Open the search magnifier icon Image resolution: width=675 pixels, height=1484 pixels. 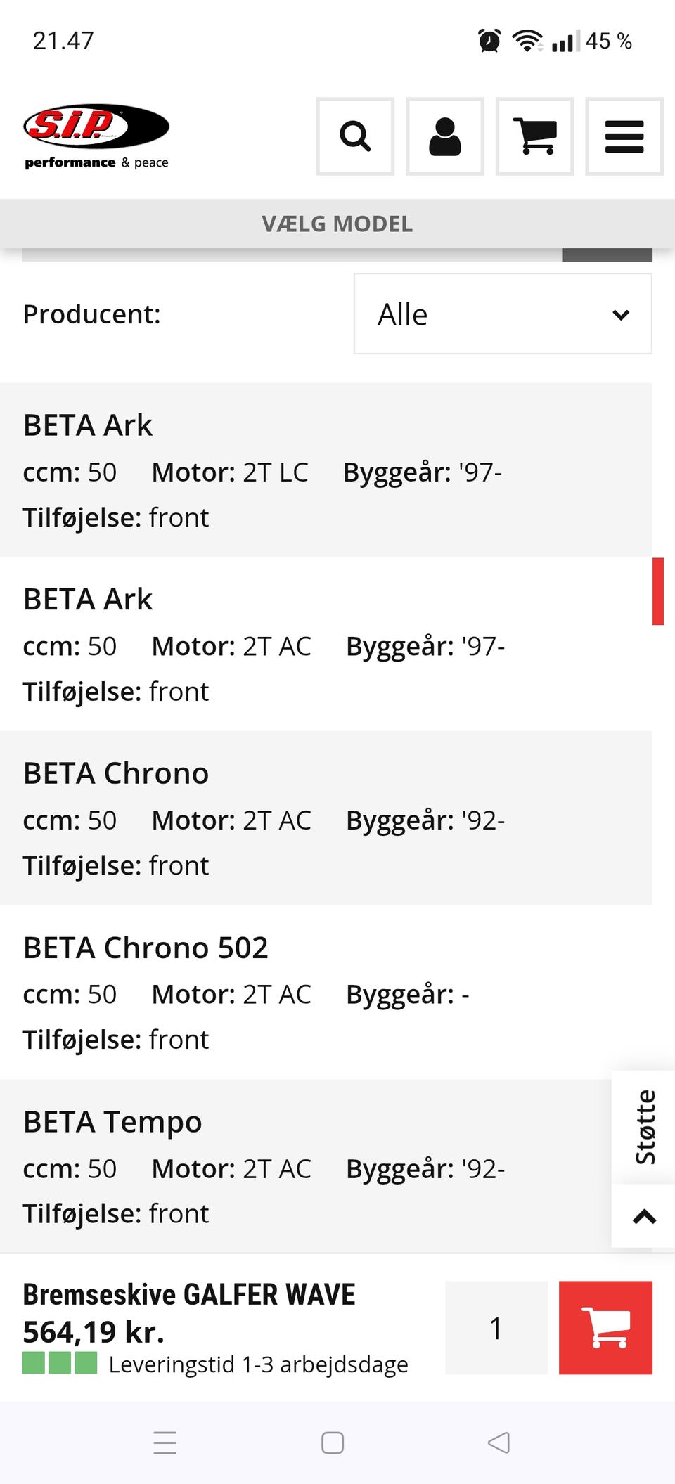355,136
